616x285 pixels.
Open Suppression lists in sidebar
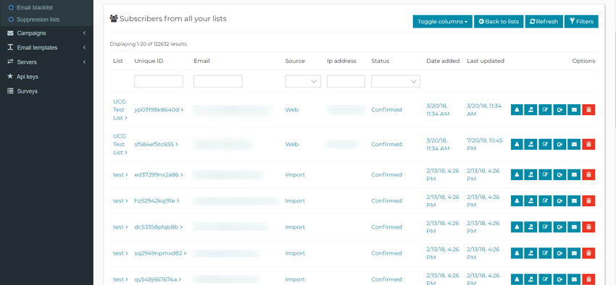pos(38,20)
